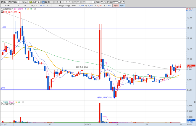Choose the 30 interval button

click(78, 2)
